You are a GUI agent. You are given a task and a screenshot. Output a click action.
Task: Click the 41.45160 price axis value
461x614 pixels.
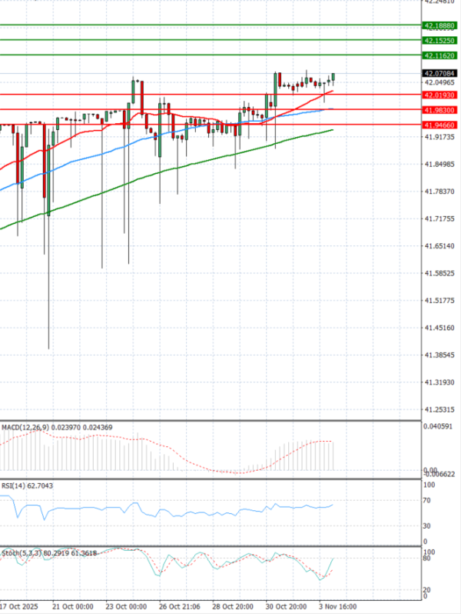pos(439,328)
